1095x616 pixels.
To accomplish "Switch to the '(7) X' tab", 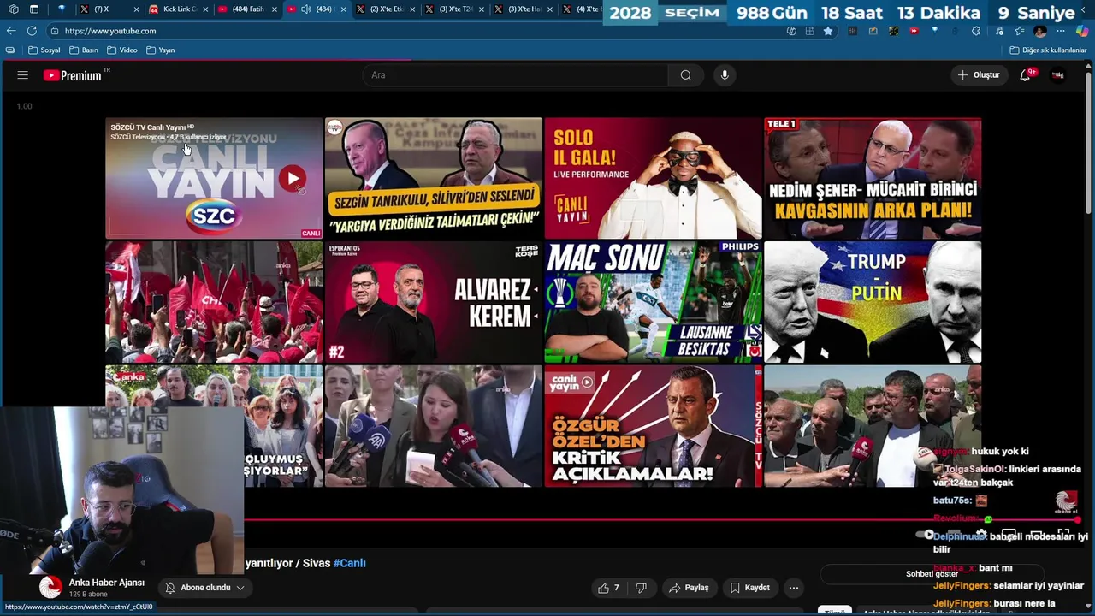I will pos(107,9).
